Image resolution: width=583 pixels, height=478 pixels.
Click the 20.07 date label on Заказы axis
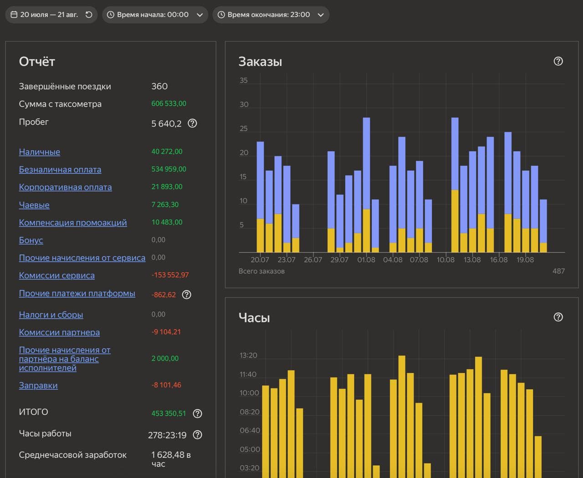click(x=260, y=260)
